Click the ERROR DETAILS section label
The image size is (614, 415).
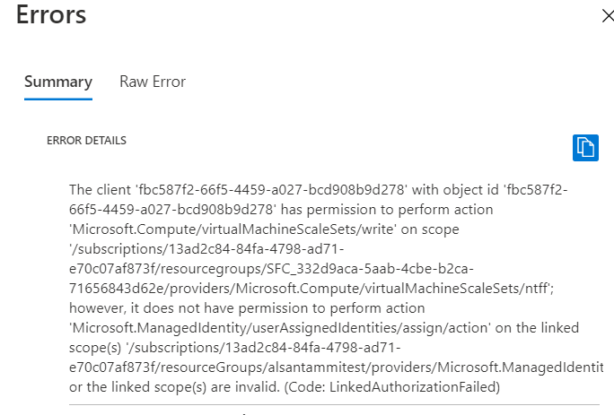(86, 141)
